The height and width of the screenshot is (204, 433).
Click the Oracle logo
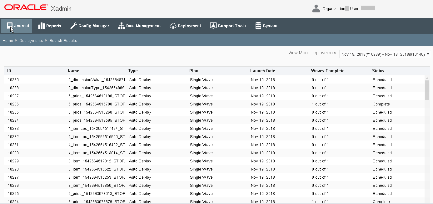[26, 7]
